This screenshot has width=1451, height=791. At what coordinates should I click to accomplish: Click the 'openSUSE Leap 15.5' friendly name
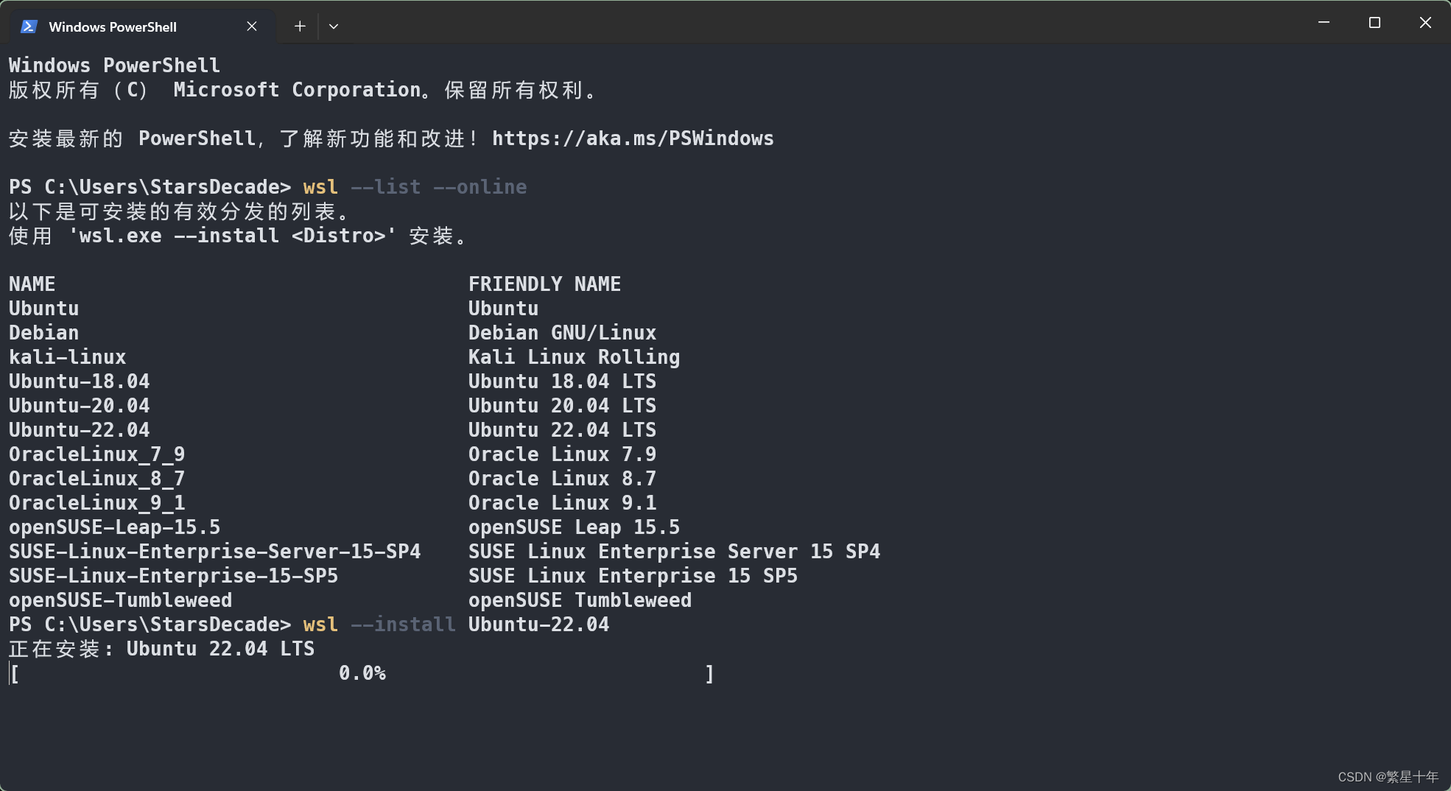click(x=574, y=527)
